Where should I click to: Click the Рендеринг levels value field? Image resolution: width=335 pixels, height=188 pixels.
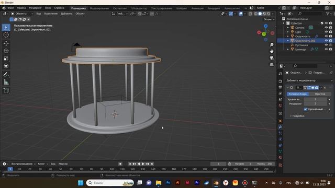tap(315, 103)
